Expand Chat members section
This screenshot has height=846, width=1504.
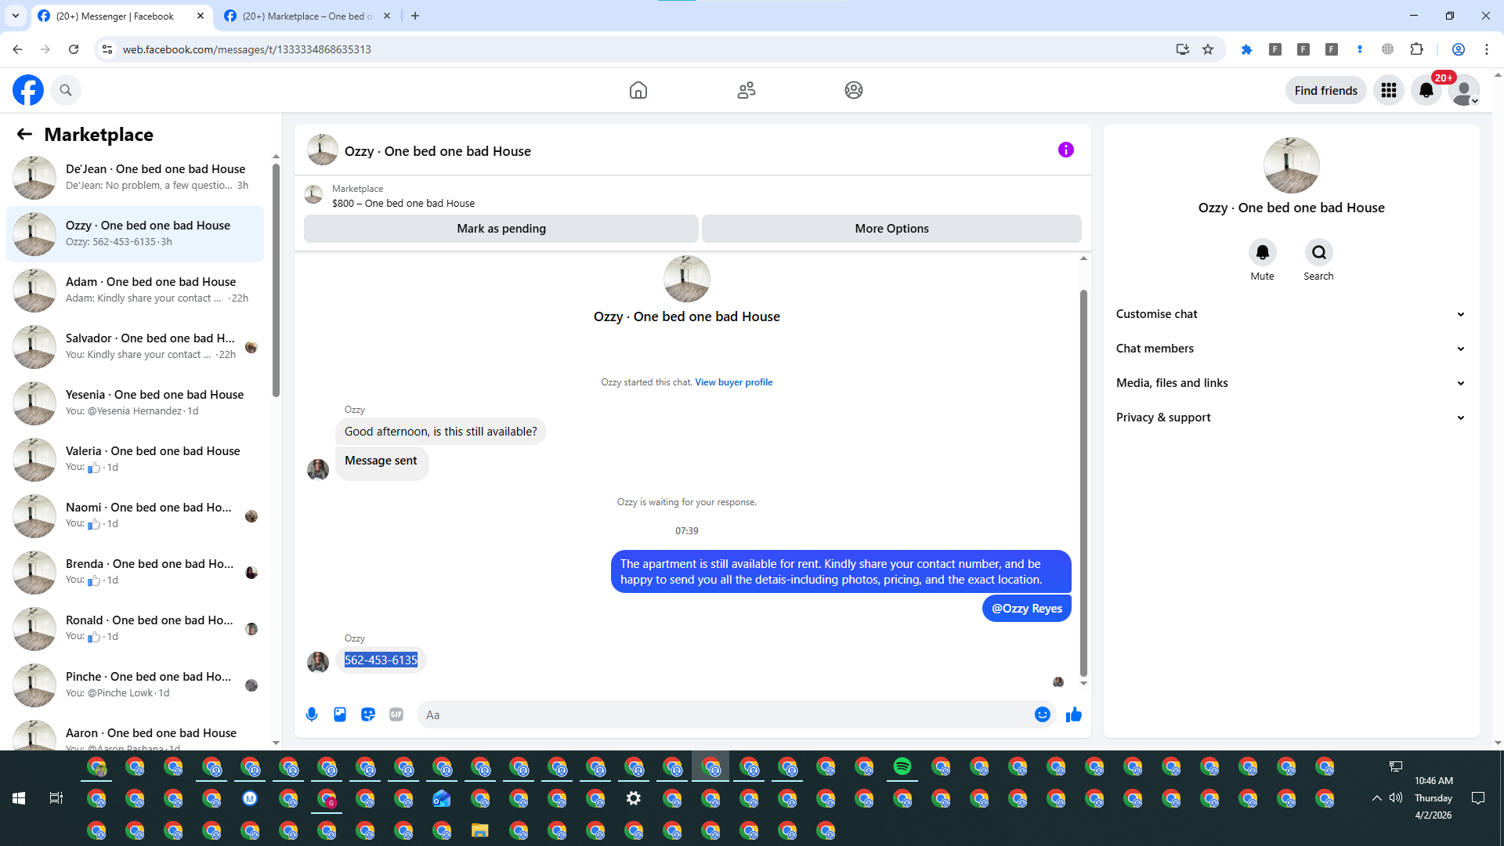(x=1291, y=349)
